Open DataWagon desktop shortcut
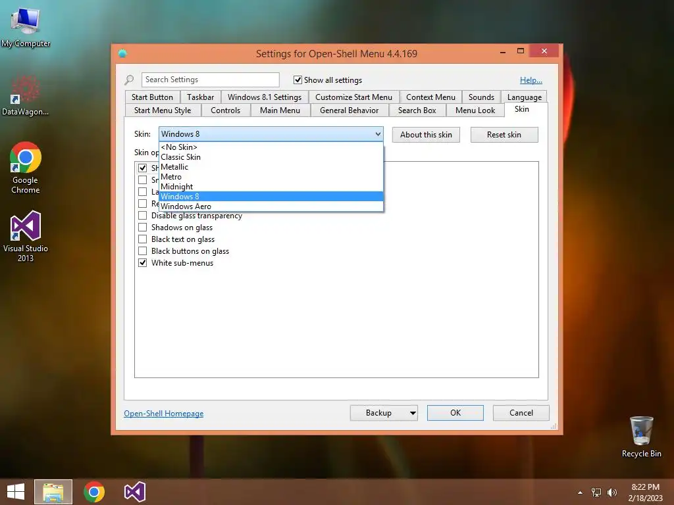 tap(25, 95)
